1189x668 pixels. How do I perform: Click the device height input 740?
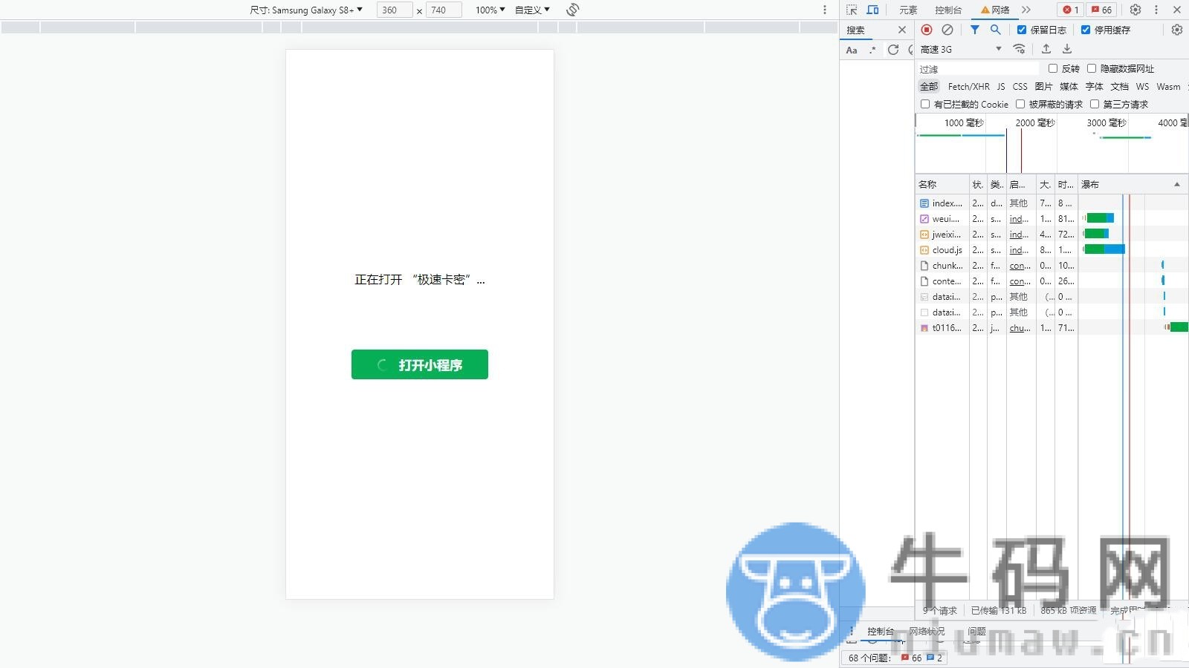click(x=444, y=10)
